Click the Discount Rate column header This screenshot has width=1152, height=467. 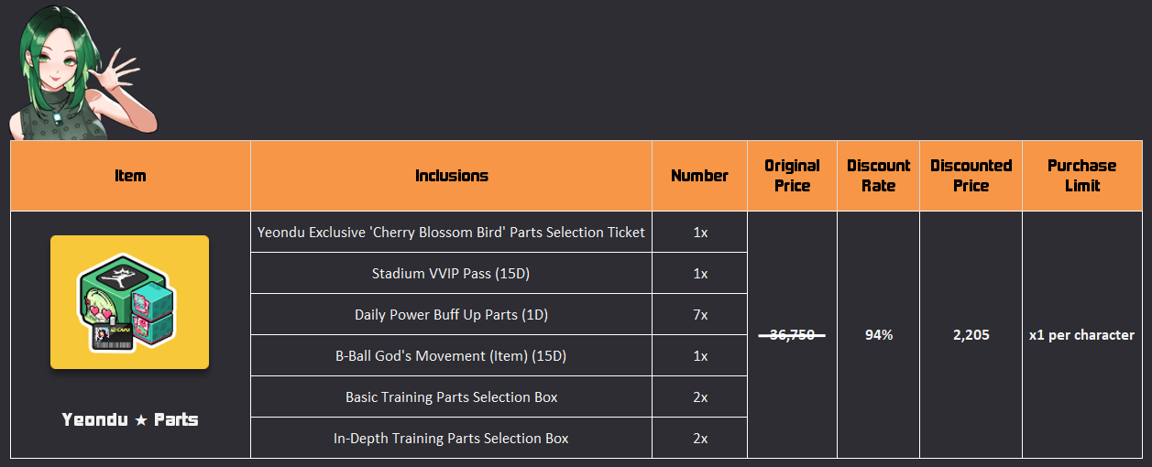click(x=878, y=176)
